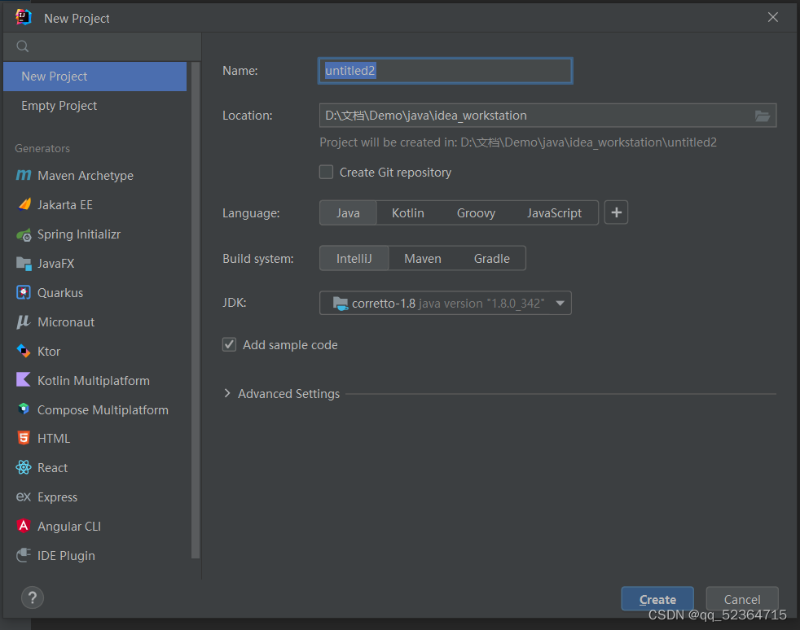This screenshot has width=800, height=630.
Task: Enable Create Git repository checkbox
Action: (326, 173)
